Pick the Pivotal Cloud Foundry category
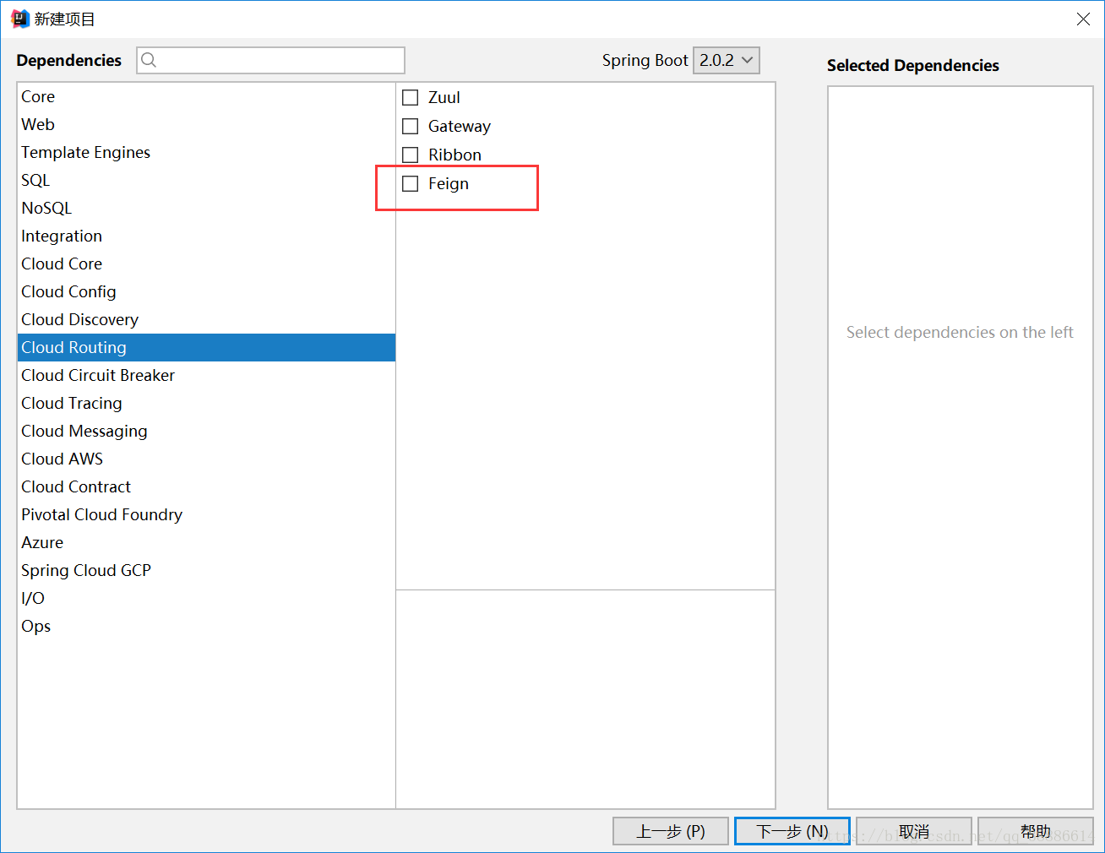 pyautogui.click(x=206, y=514)
